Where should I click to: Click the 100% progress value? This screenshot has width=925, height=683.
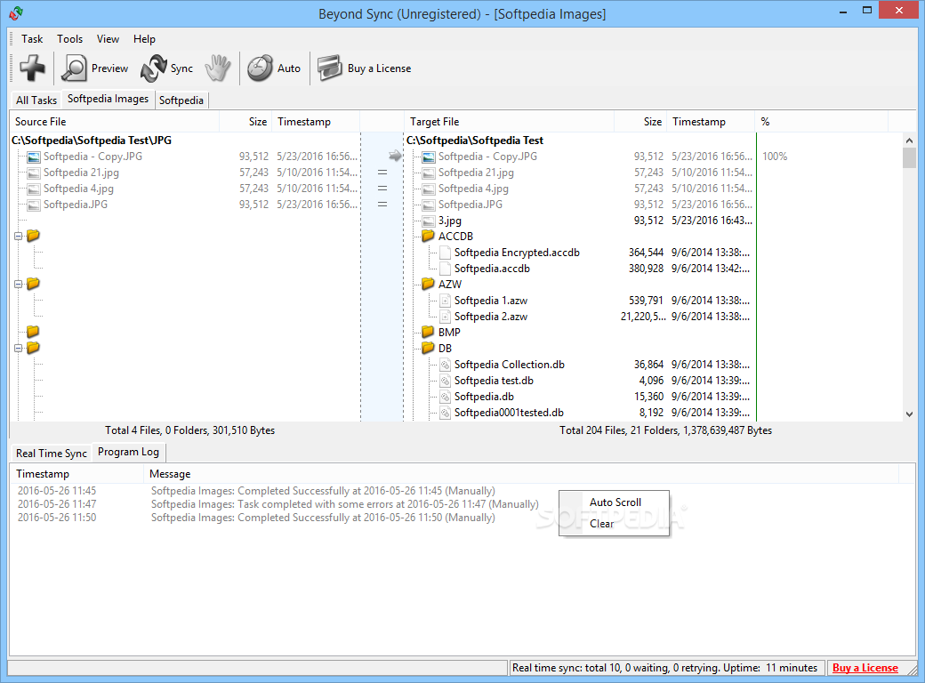(x=775, y=157)
